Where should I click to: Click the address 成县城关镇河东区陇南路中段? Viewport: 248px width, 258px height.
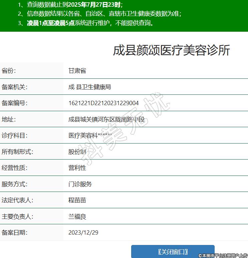pos(106,119)
